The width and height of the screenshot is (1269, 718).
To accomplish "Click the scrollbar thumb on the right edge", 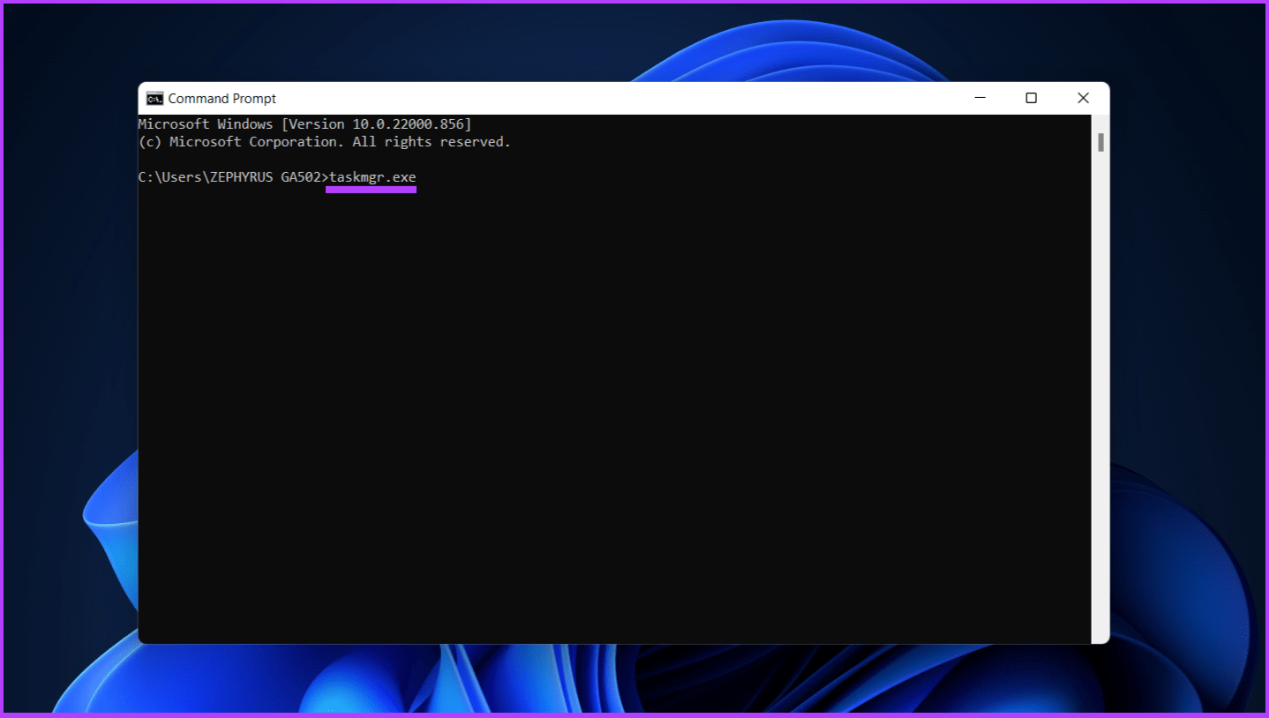I will [x=1101, y=141].
